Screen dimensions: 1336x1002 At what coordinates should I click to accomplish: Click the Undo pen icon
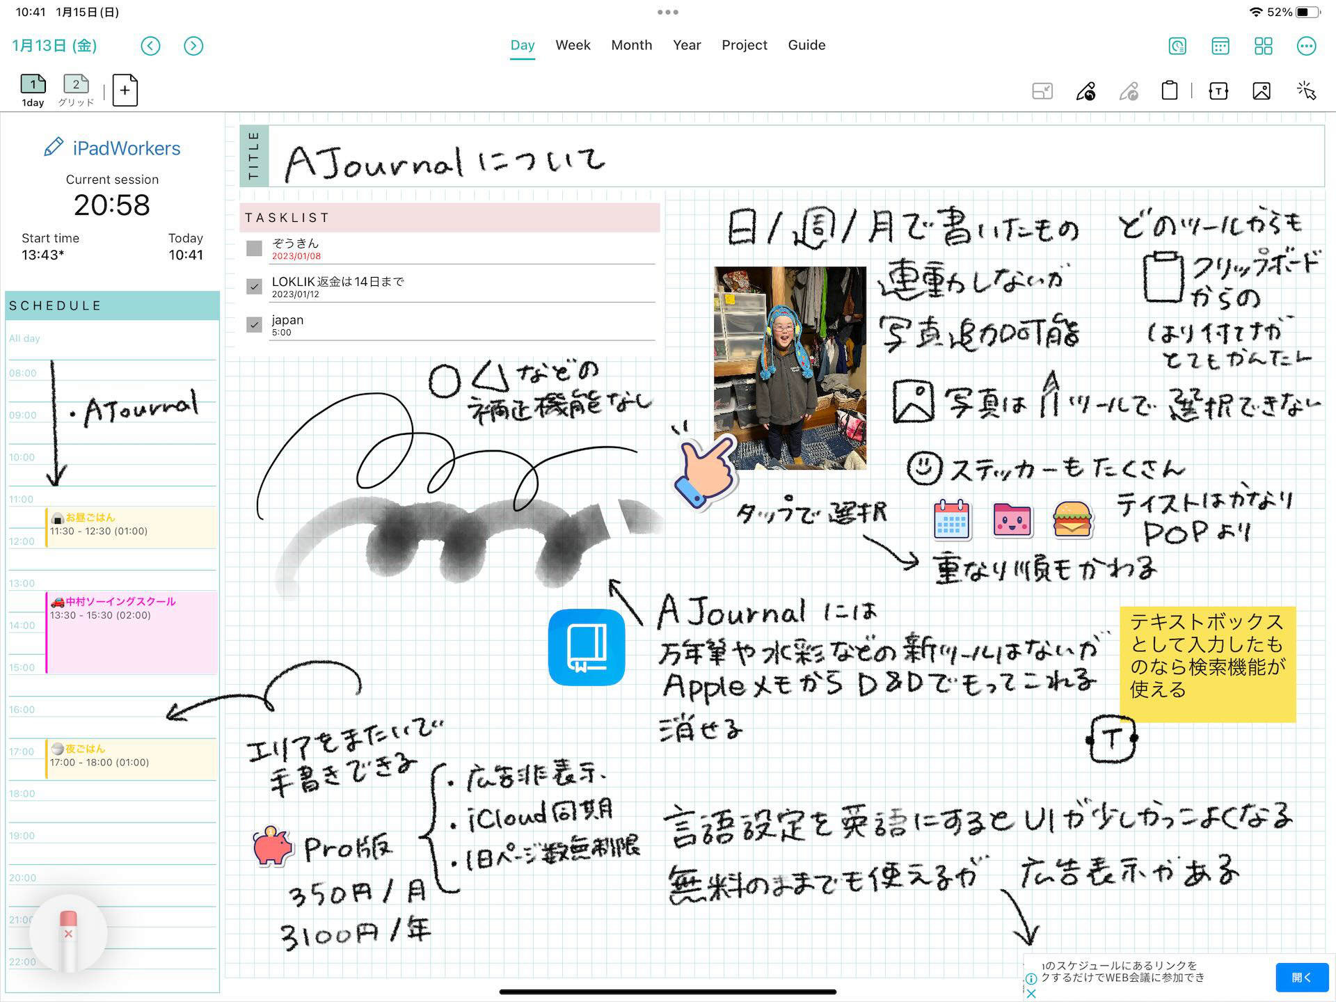(x=1085, y=90)
